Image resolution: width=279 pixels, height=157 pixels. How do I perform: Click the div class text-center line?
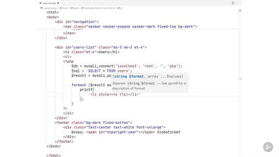point(114,127)
